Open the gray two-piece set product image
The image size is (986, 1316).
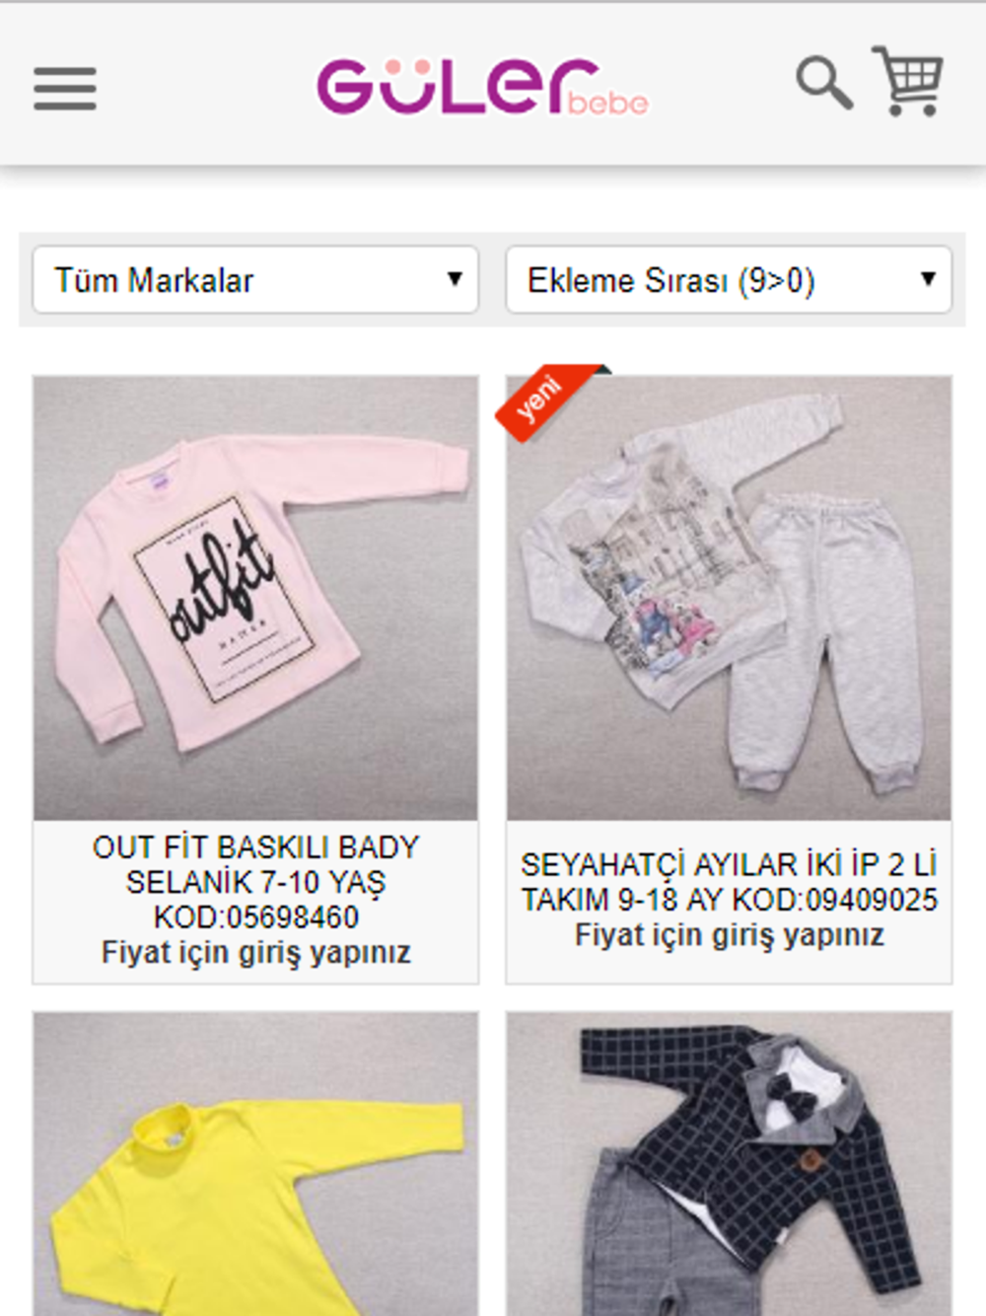(x=729, y=598)
